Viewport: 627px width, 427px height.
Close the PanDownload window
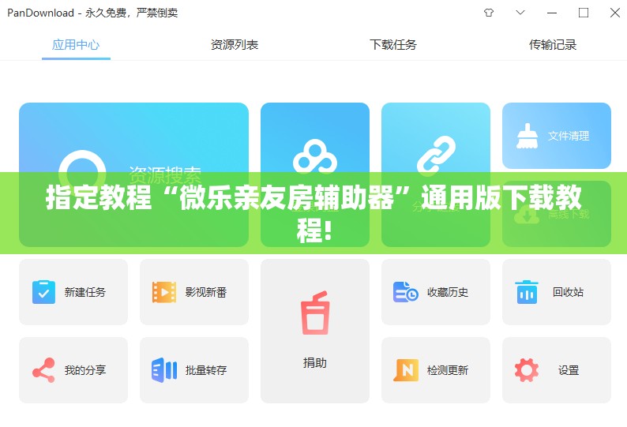coord(615,13)
